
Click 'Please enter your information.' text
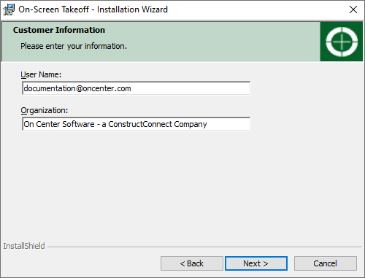click(x=74, y=46)
